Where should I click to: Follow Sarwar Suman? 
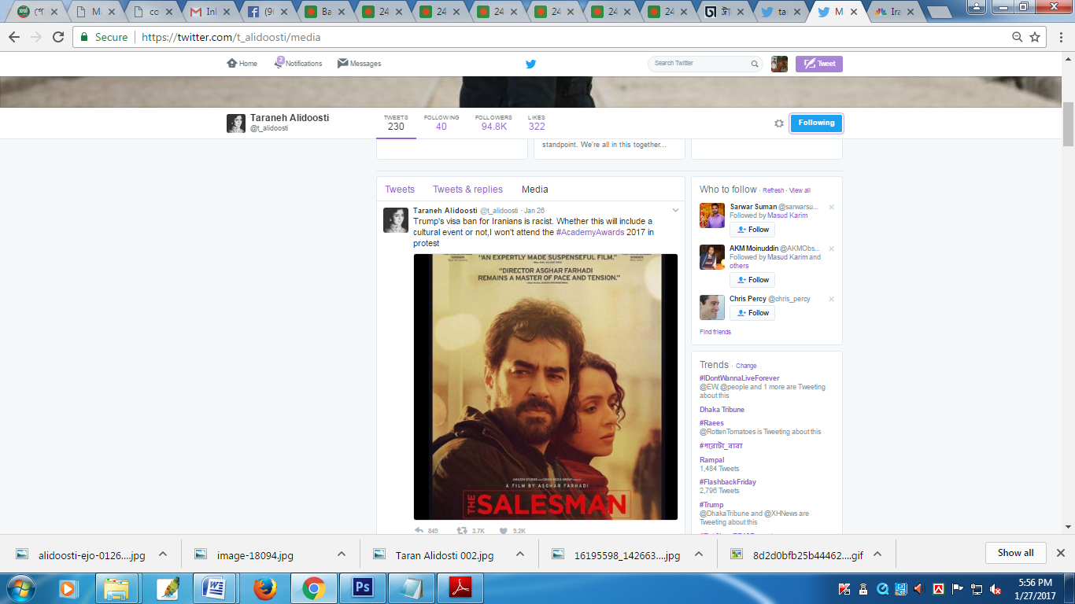click(x=752, y=230)
